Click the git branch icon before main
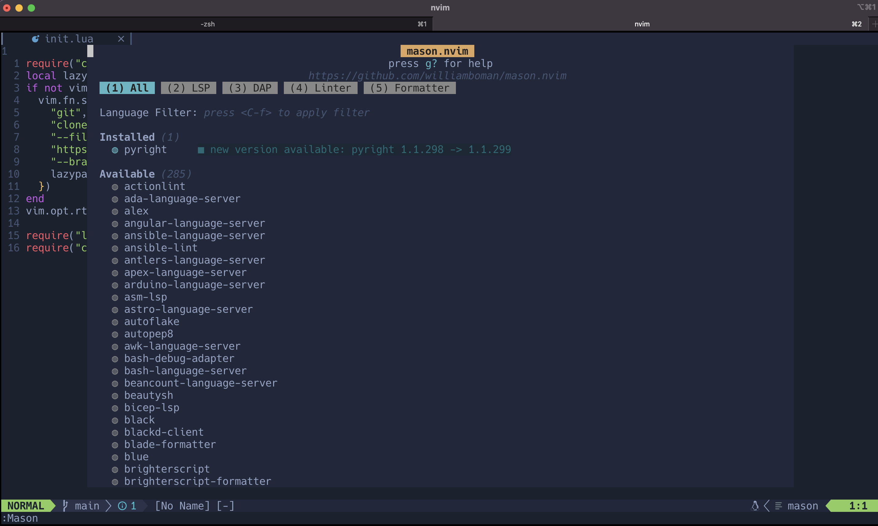 [65, 505]
